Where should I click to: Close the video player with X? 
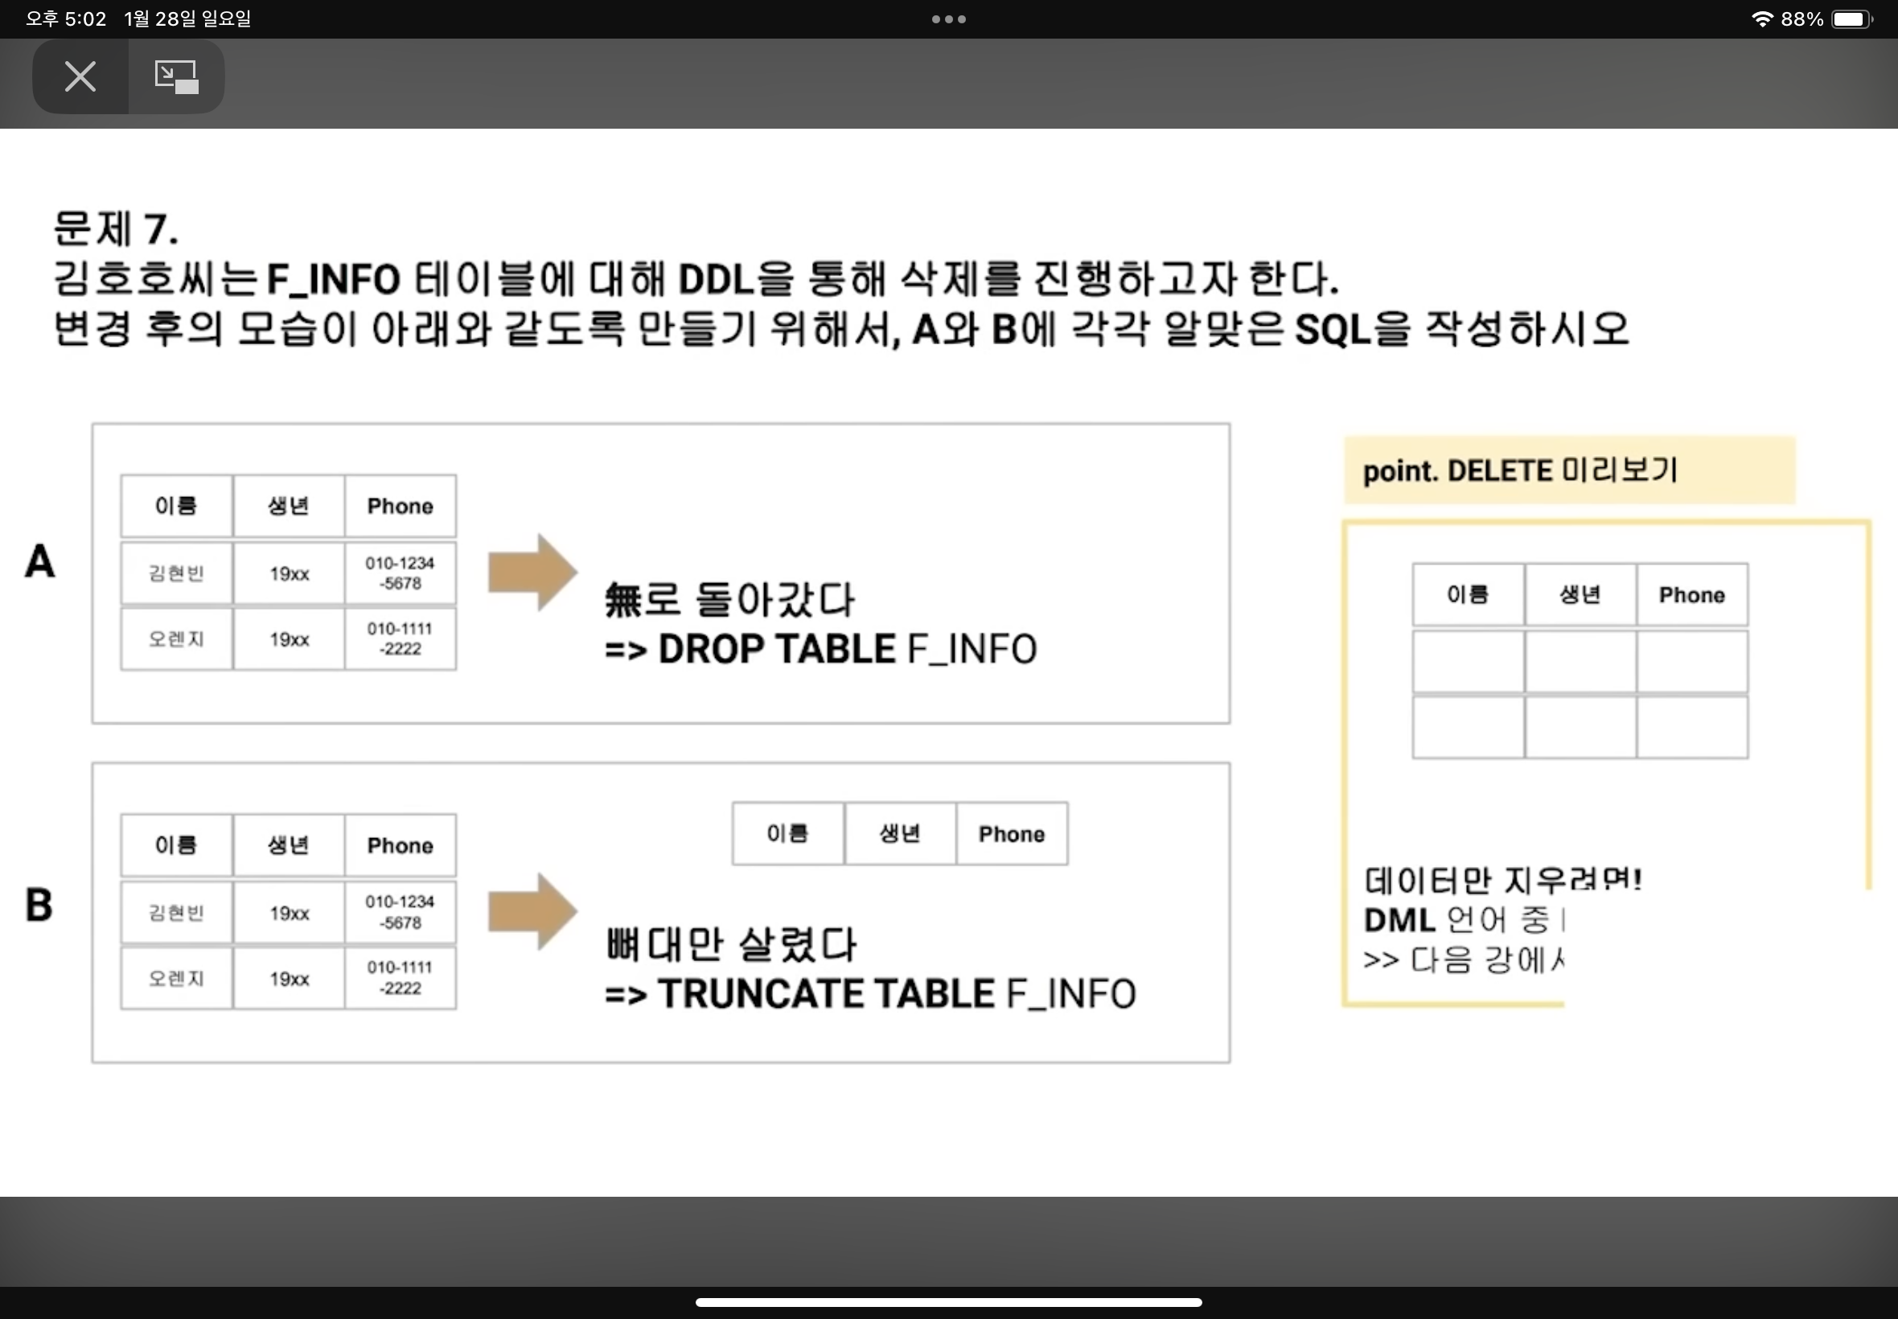tap(80, 77)
